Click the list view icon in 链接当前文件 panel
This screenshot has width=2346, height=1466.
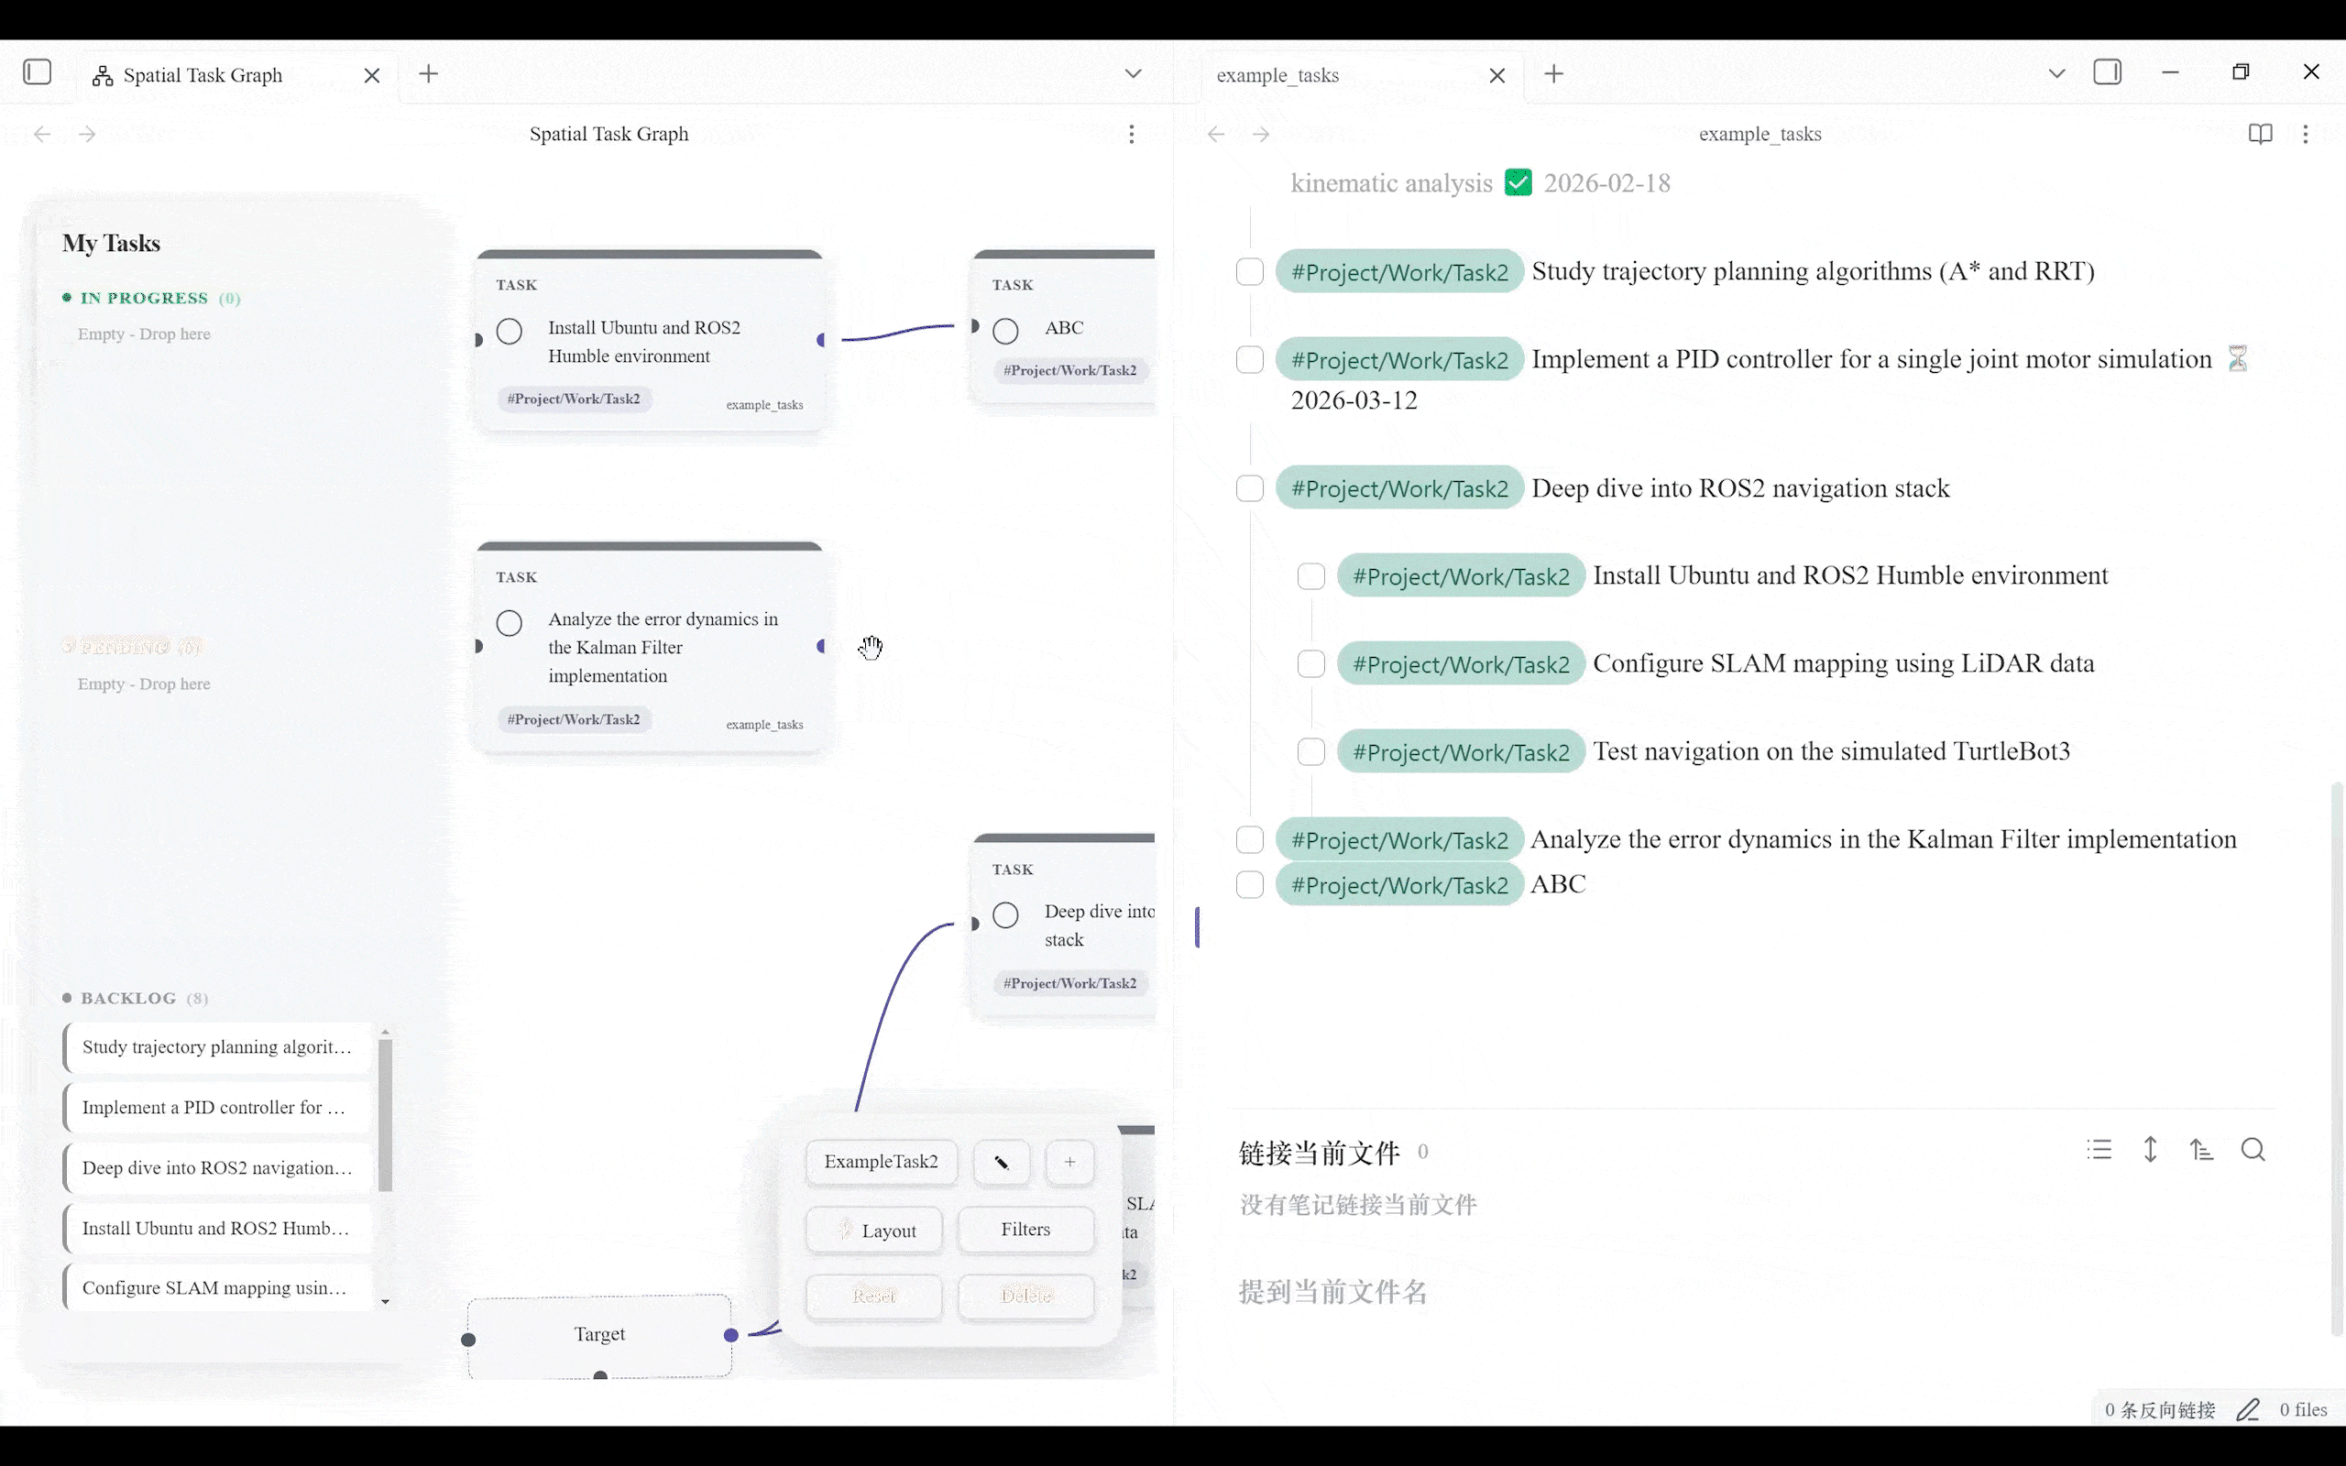click(x=2099, y=1150)
